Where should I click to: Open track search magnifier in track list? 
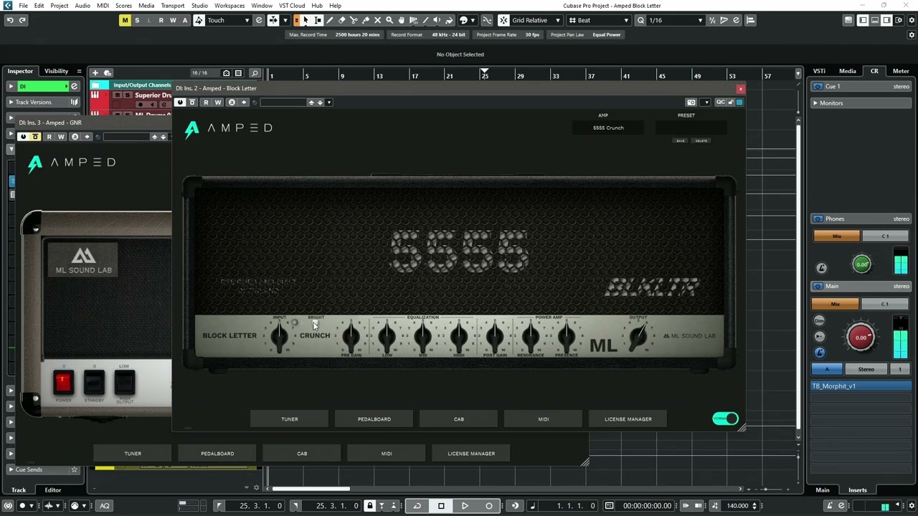pyautogui.click(x=255, y=72)
